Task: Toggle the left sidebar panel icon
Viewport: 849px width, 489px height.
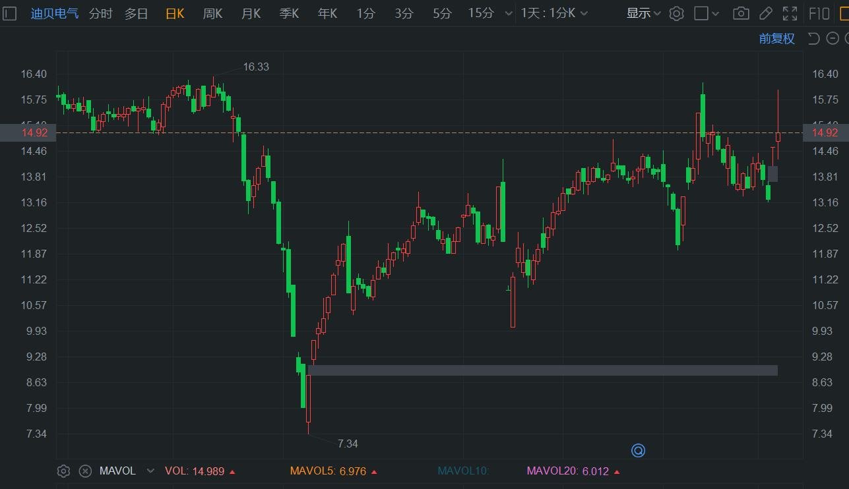Action: (9, 13)
